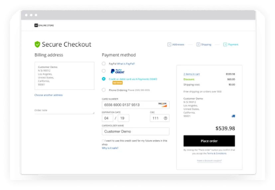This screenshot has height=190, width=275.
Task: Click the step 2 Shipping number icon
Action: [x=198, y=44]
